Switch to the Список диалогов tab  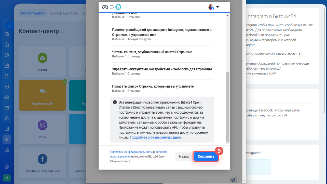pos(64,13)
